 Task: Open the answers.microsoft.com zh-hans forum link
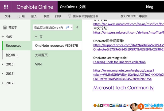click(x=129, y=32)
